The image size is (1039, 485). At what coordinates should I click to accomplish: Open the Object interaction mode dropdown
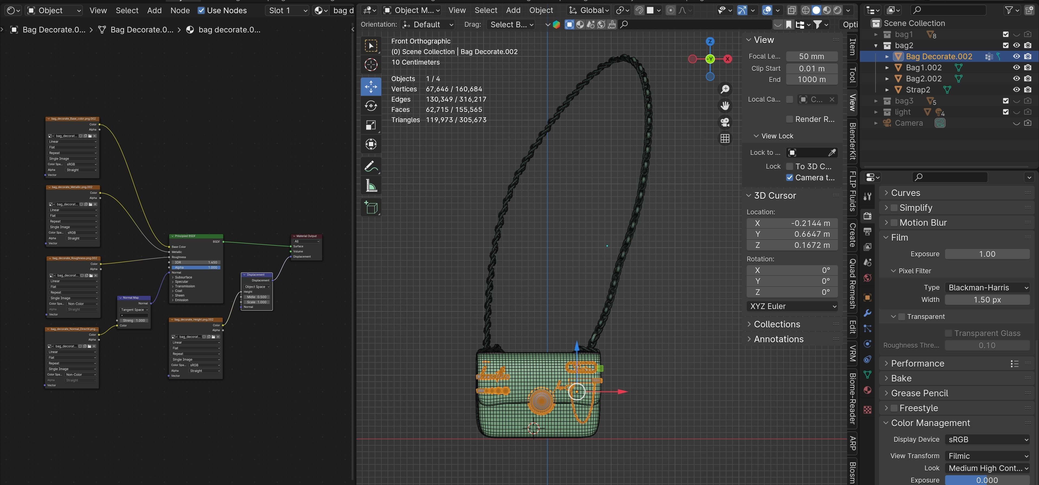[x=411, y=11]
